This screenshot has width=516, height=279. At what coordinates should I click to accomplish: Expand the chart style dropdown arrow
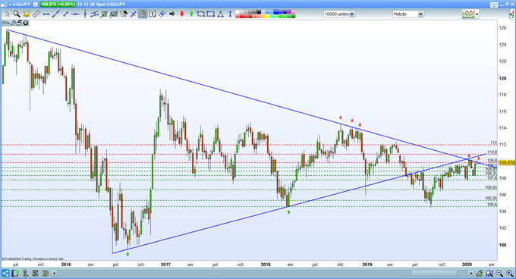[x=477, y=14]
